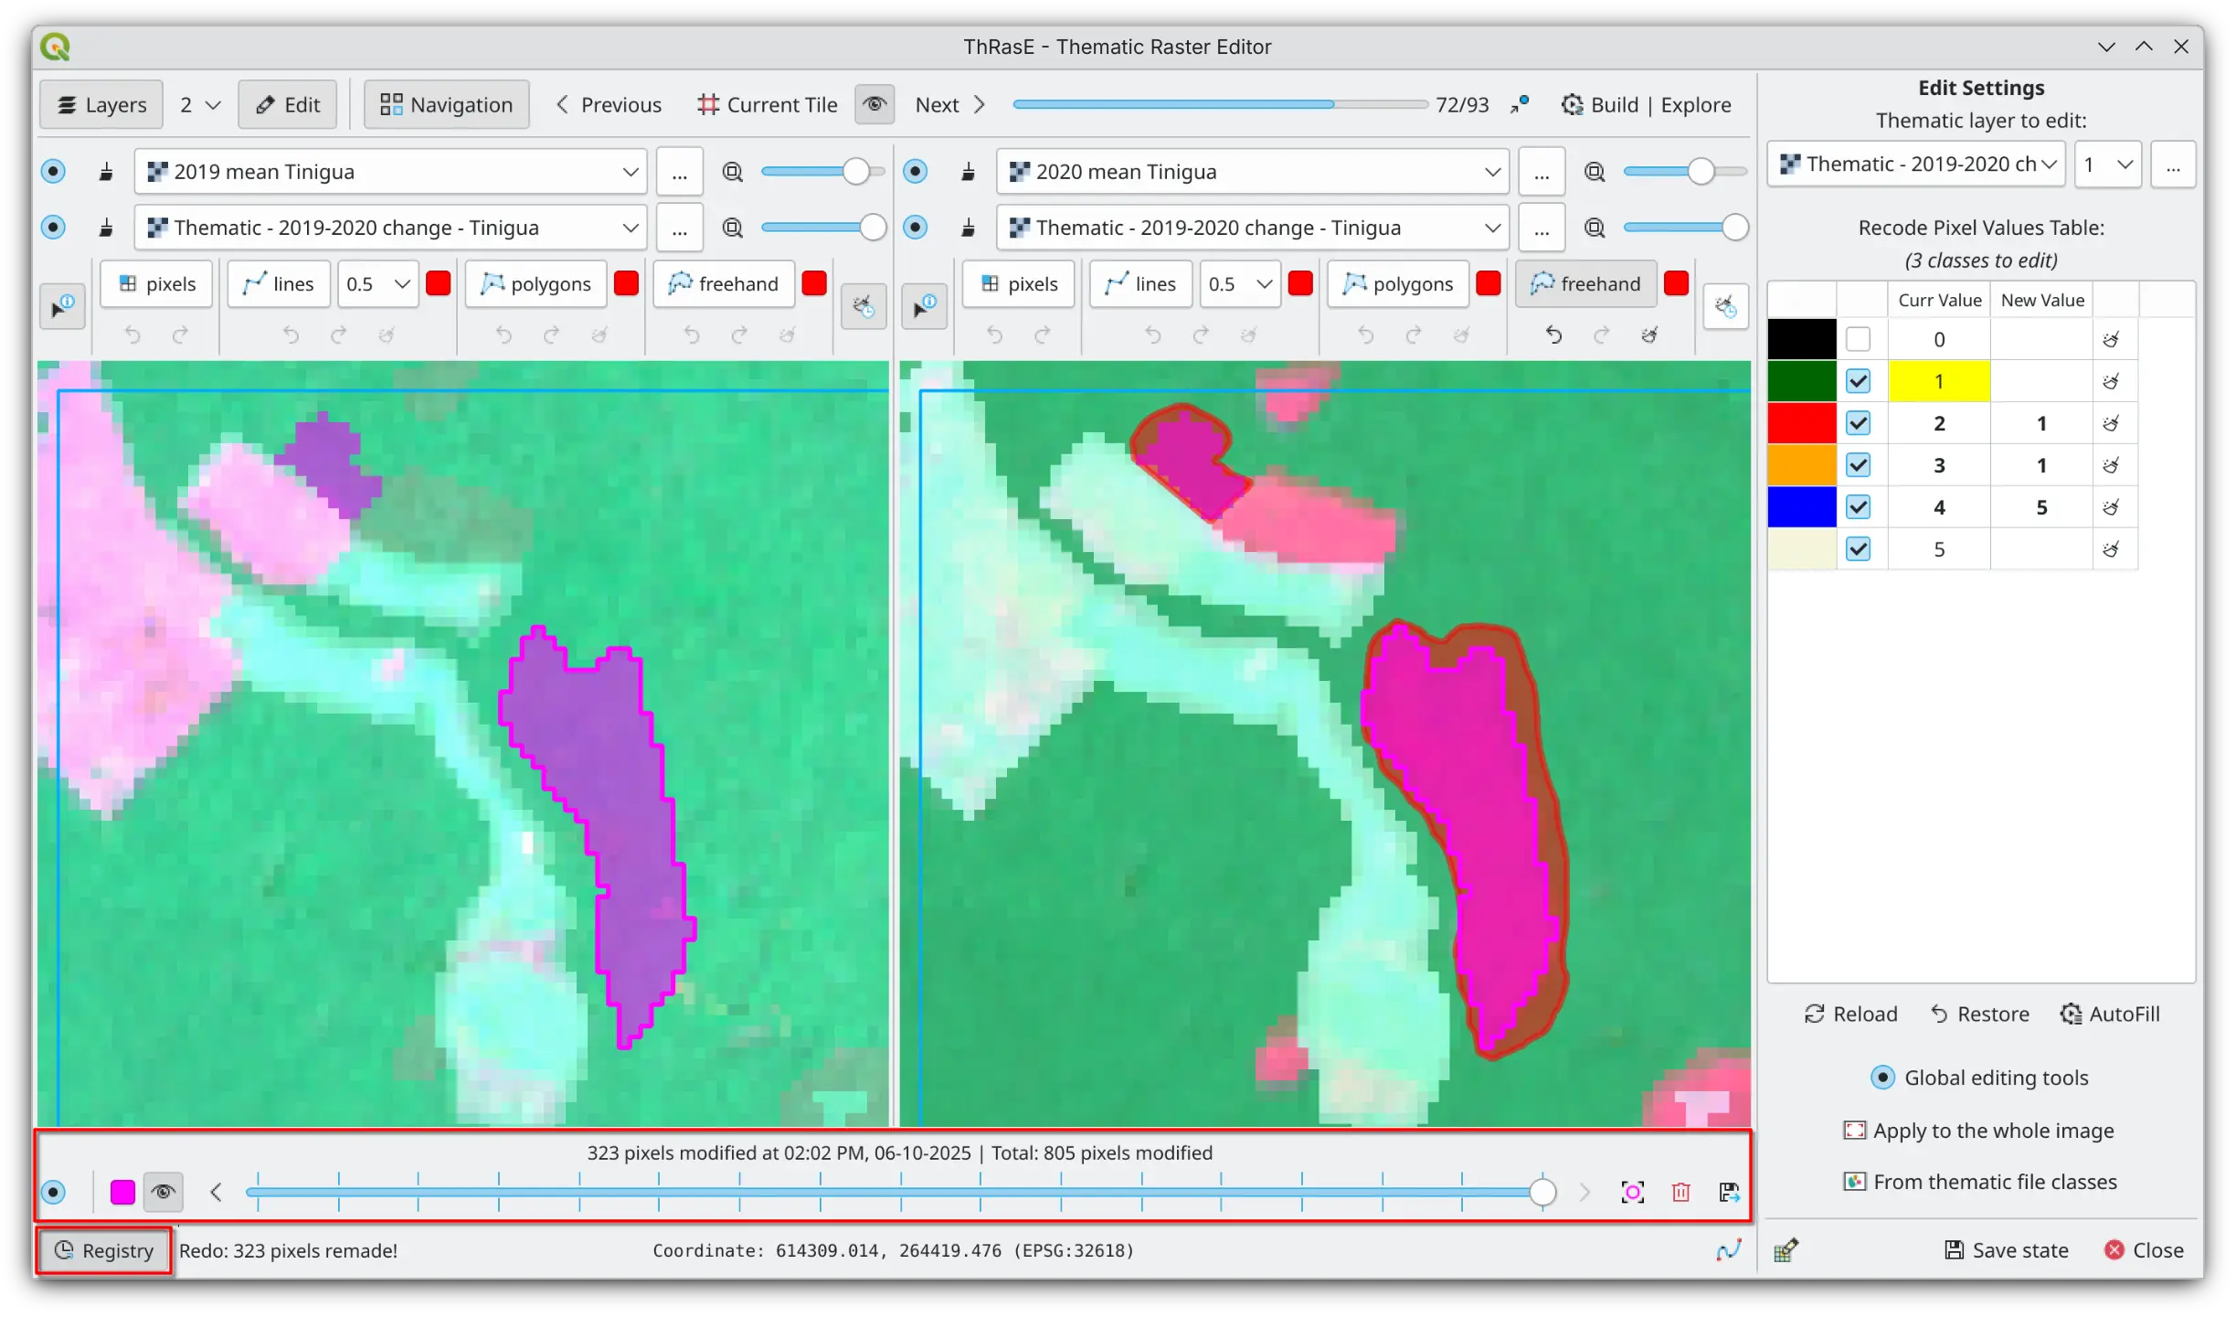Switch to the Navigation panel button
This screenshot has width=2236, height=1317.
click(x=446, y=105)
